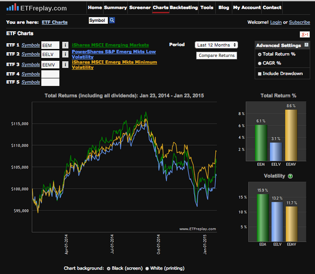
Task: Click the Total Returns chart title text
Action: [124, 95]
